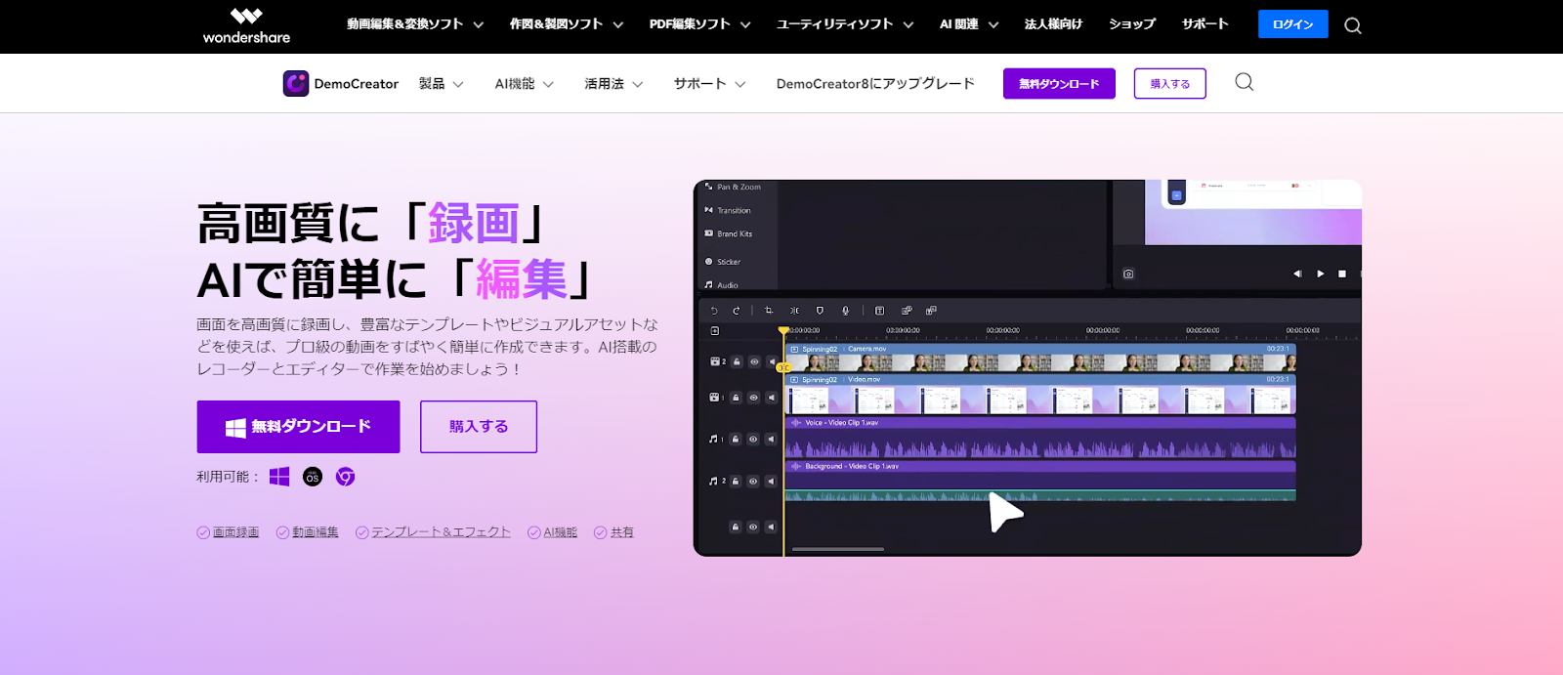
Task: Click the 画面録画 checkmark link
Action: pyautogui.click(x=235, y=532)
